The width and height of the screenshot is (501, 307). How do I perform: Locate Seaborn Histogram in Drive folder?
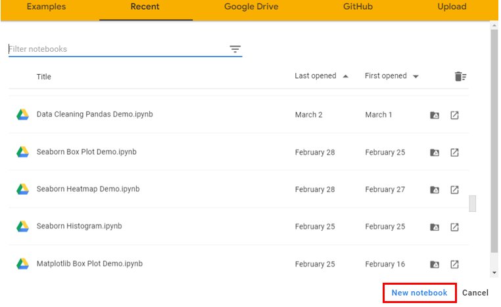tap(434, 227)
